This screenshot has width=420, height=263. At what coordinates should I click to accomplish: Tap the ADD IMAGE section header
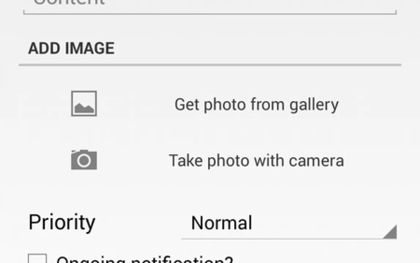click(71, 48)
